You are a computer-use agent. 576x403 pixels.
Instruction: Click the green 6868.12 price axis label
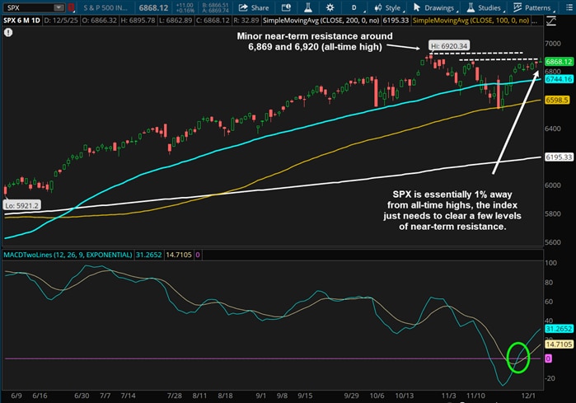[559, 62]
